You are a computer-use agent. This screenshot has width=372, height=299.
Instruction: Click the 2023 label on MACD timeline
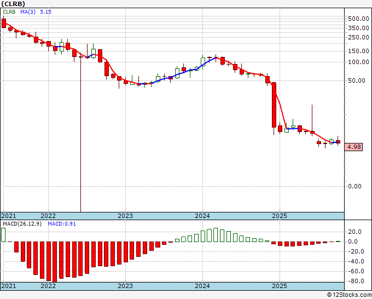click(x=125, y=286)
